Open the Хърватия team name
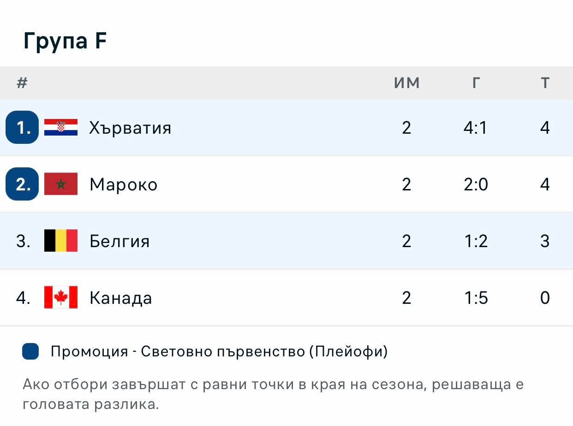This screenshot has width=573, height=426. coord(130,128)
